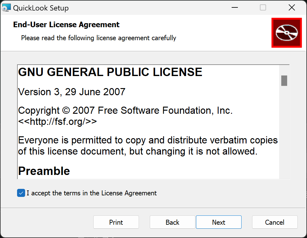Viewport: 307px width, 238px height.
Task: Uncheck the accept license terms checkbox
Action: pyautogui.click(x=21, y=193)
